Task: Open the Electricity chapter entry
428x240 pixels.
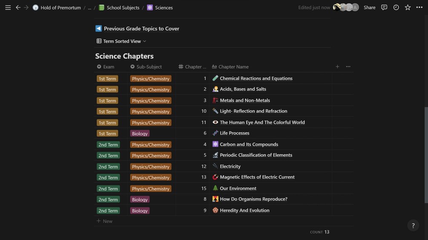Action: (230, 167)
